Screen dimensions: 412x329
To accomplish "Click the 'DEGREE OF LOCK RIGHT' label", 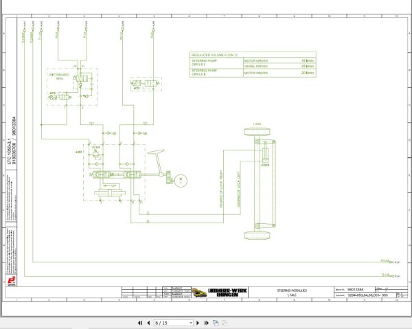I will tap(221, 189).
